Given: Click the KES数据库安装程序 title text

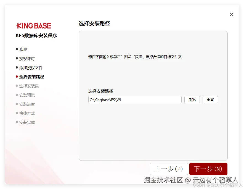Looking at the screenshot, I should coord(36,36).
